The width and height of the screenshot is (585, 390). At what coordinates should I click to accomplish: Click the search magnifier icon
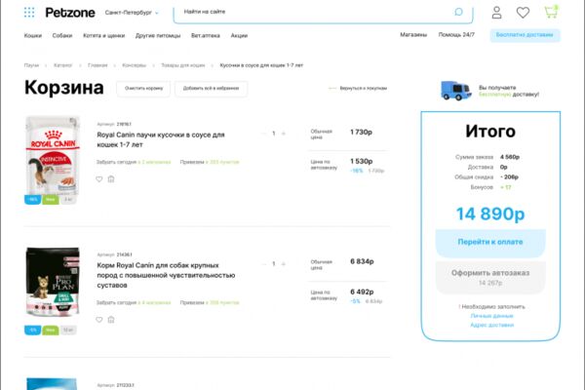(x=458, y=12)
